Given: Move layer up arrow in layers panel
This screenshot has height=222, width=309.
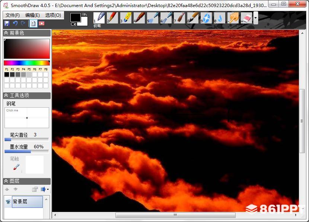Looking at the screenshot, I should pos(7,189).
